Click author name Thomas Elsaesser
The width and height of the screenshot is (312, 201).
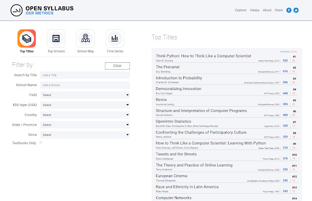point(166,181)
